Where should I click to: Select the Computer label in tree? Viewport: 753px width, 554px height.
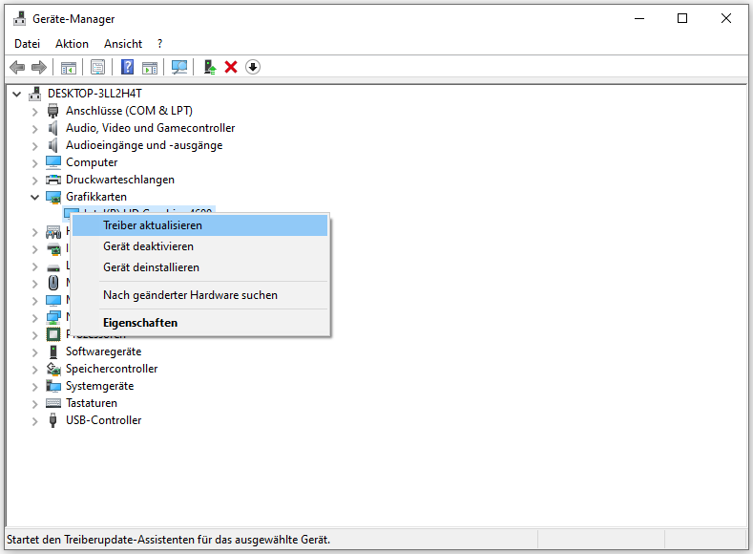pyautogui.click(x=92, y=162)
